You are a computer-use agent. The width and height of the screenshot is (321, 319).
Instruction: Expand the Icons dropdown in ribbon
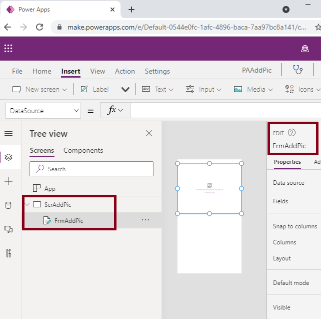318,90
